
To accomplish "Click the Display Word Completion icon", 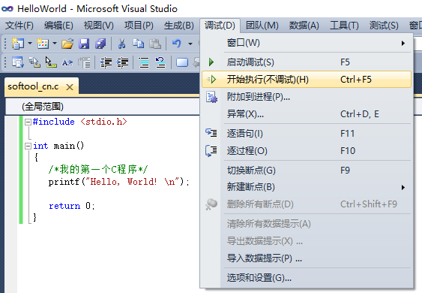I will [67, 62].
